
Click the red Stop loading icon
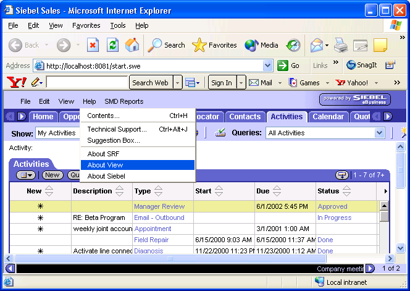point(93,44)
